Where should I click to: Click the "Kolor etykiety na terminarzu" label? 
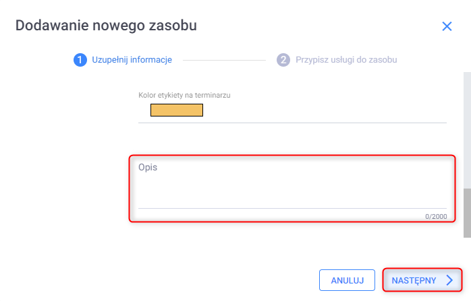(x=184, y=95)
